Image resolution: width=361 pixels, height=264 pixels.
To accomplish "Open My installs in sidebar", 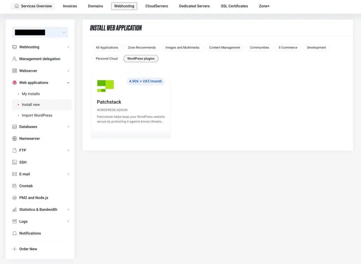I will (31, 94).
